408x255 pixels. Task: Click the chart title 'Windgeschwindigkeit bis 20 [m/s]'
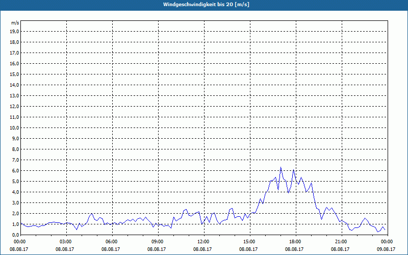206,5
